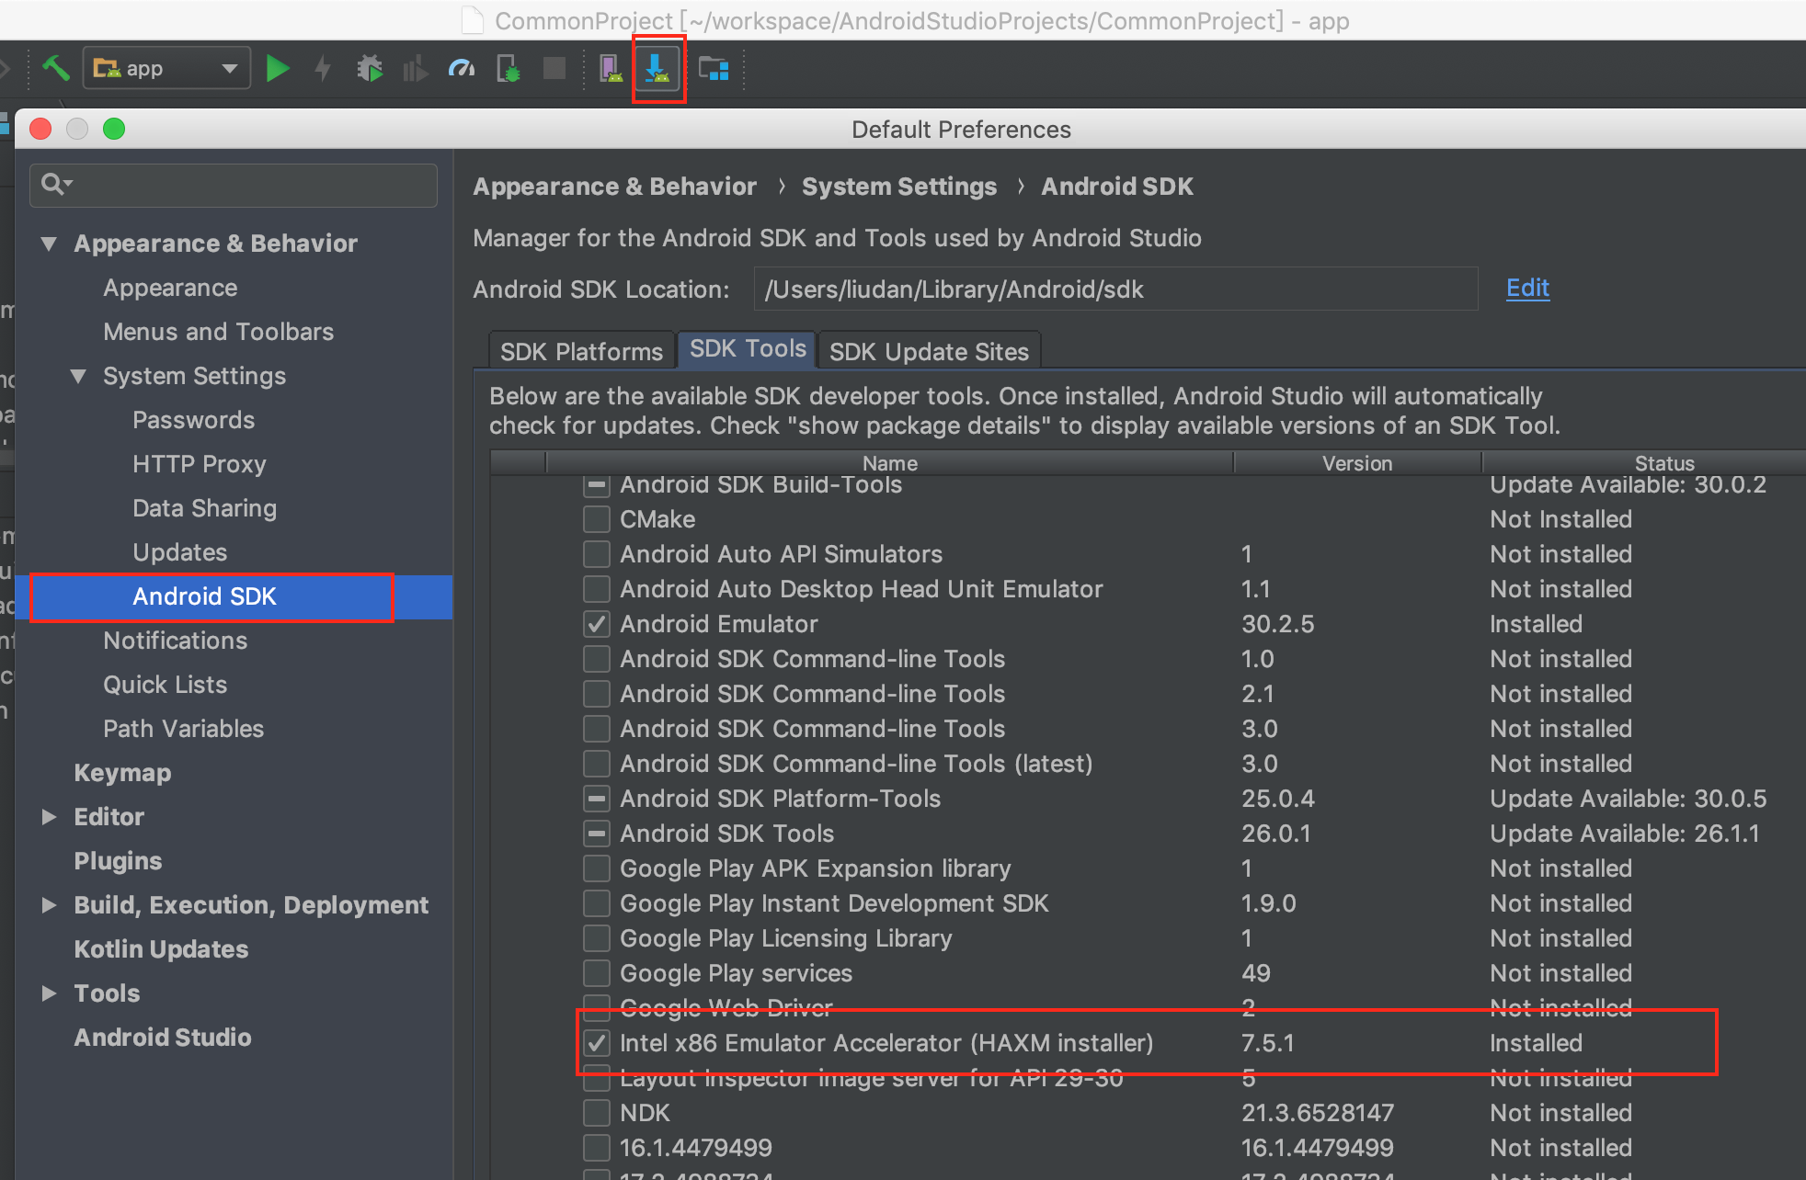Click the Edit link next to SDK Location
This screenshot has width=1806, height=1180.
pos(1526,288)
